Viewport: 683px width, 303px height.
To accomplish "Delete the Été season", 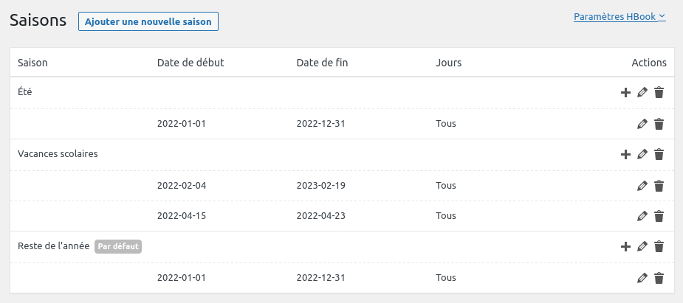I will click(x=659, y=92).
